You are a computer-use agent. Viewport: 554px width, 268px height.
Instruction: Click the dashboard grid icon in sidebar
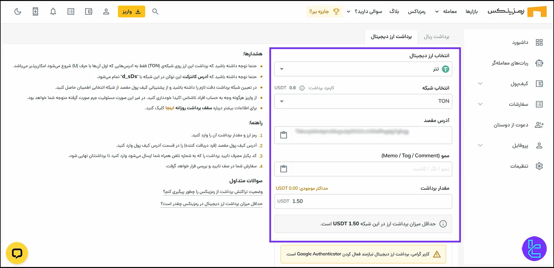click(539, 43)
